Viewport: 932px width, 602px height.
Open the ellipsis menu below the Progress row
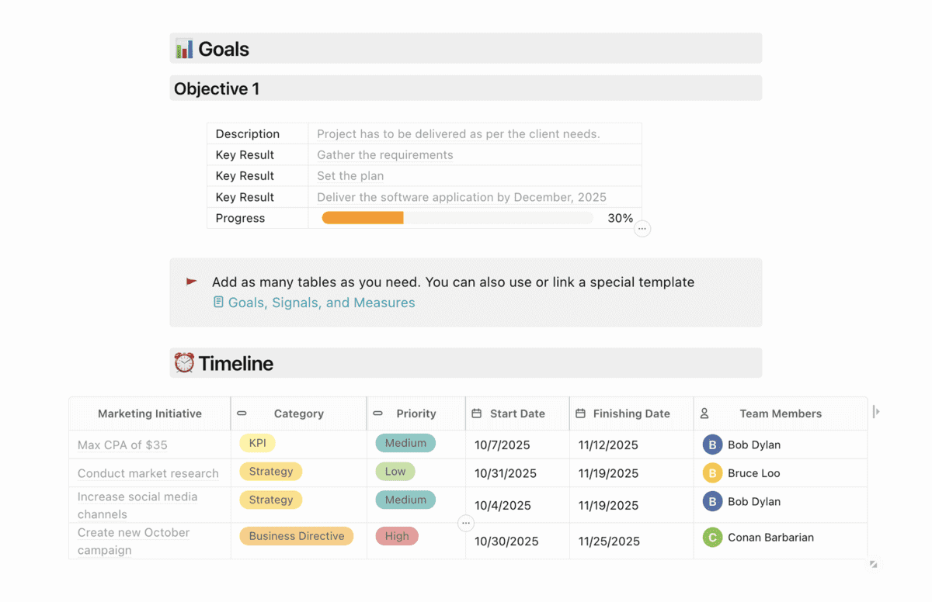click(x=642, y=229)
